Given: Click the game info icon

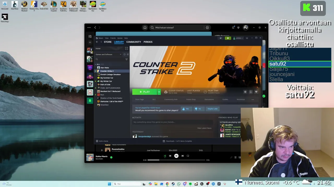Looking at the screenshot, I should click(x=250, y=92).
